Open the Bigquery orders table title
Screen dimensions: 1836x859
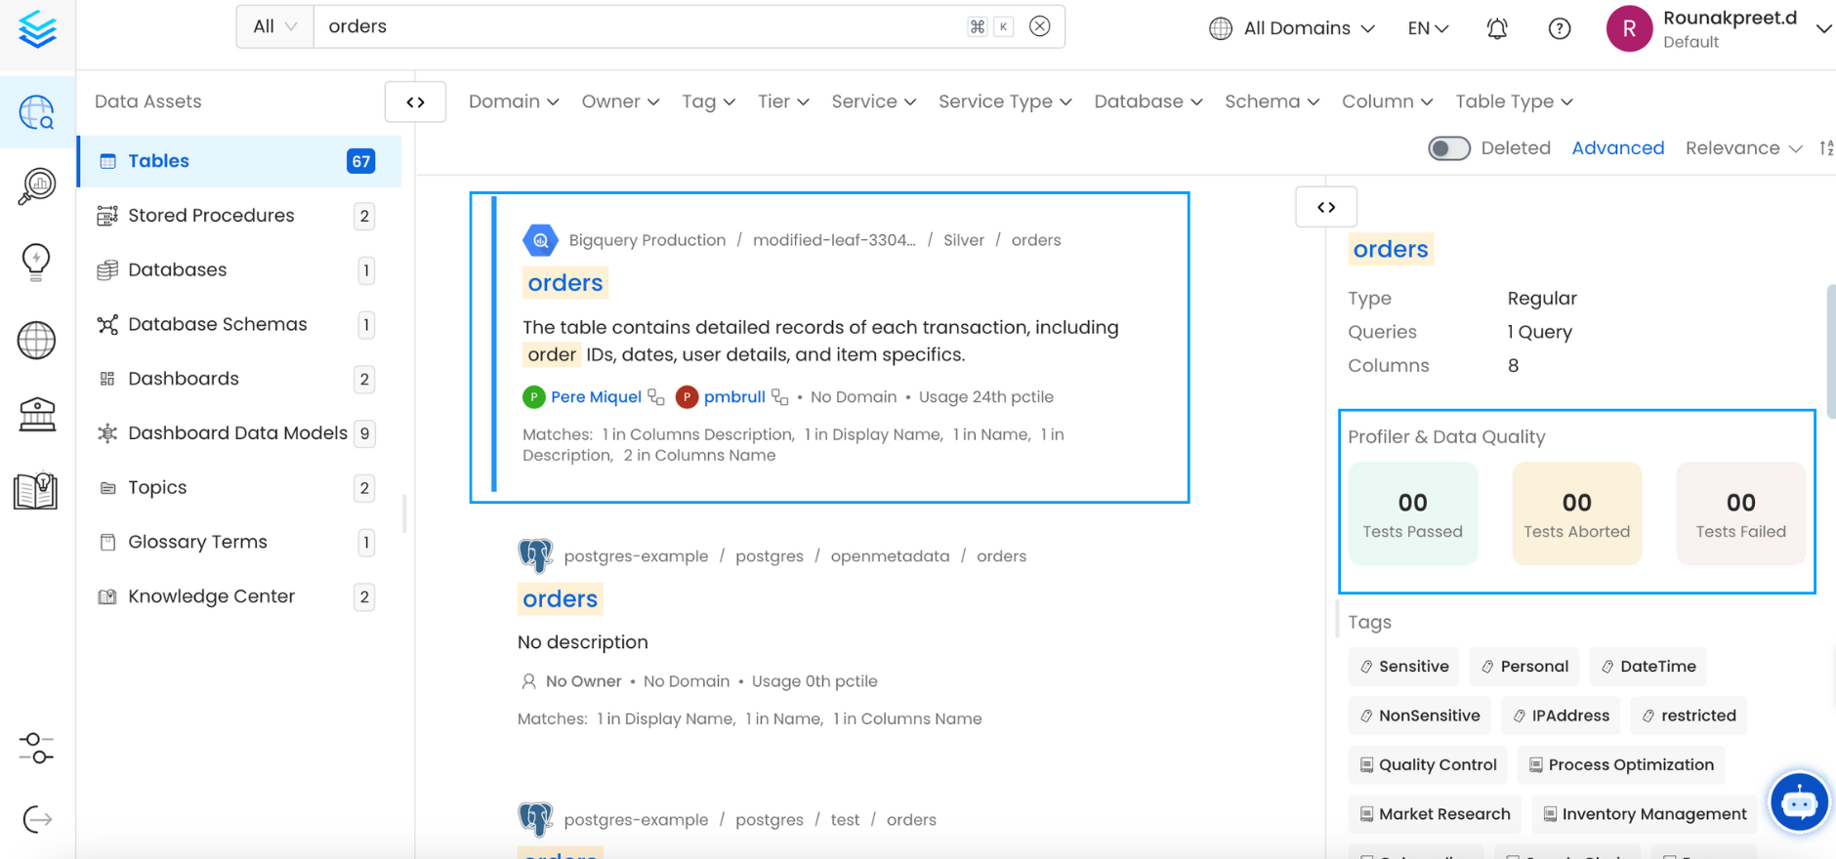[x=565, y=283]
